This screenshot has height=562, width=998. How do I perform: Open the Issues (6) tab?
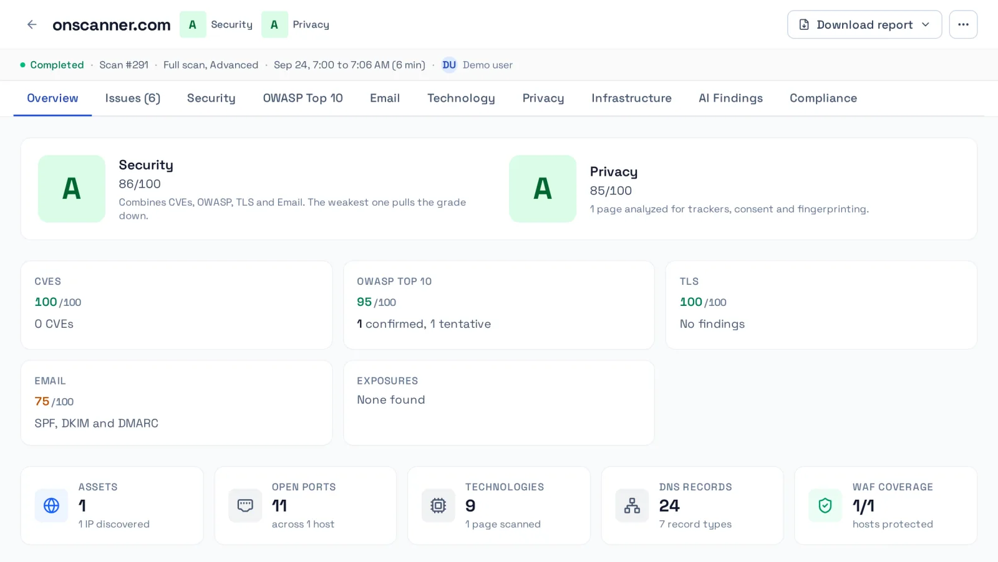pos(133,98)
